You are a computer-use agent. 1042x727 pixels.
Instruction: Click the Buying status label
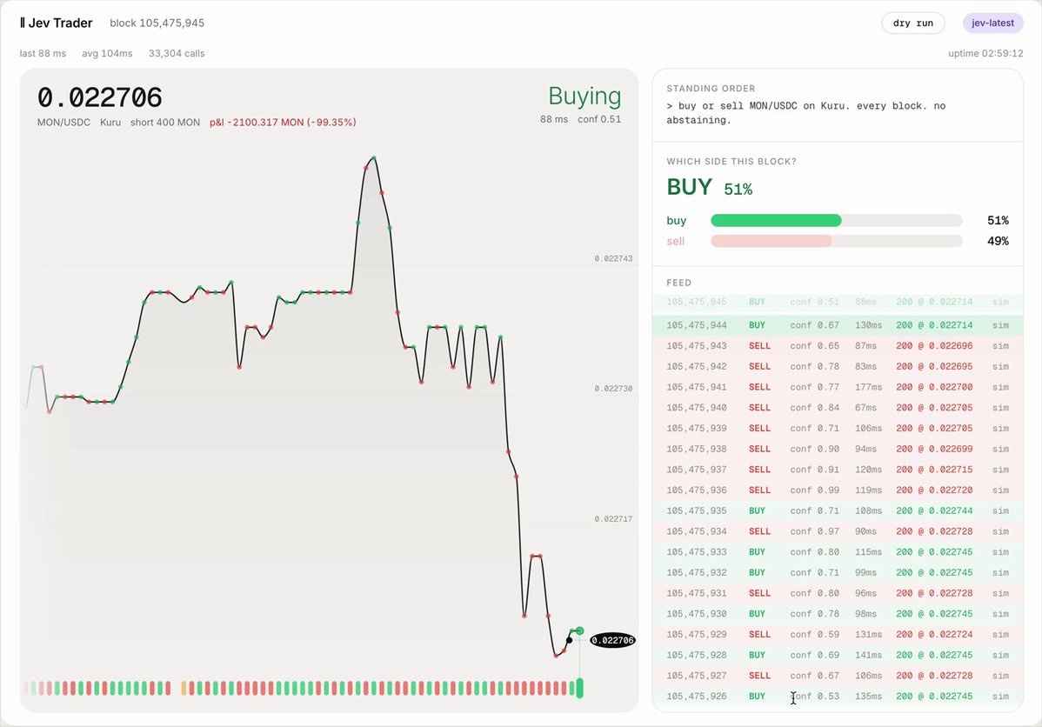(x=584, y=97)
